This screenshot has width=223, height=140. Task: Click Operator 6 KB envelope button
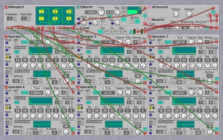(x=160, y=102)
